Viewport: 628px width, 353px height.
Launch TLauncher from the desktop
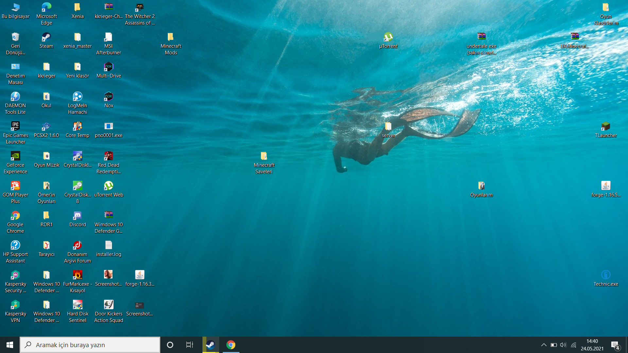606,130
